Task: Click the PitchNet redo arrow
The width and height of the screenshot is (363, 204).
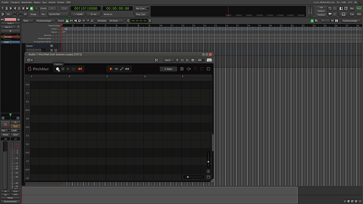Action: (201, 69)
